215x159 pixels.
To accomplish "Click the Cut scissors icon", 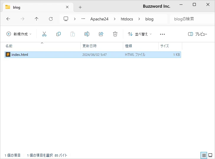I will point(44,34).
